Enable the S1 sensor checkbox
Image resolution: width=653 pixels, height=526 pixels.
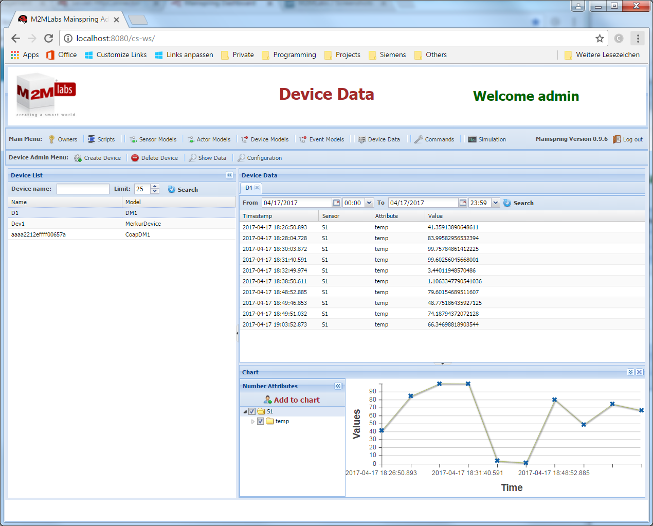pyautogui.click(x=251, y=411)
